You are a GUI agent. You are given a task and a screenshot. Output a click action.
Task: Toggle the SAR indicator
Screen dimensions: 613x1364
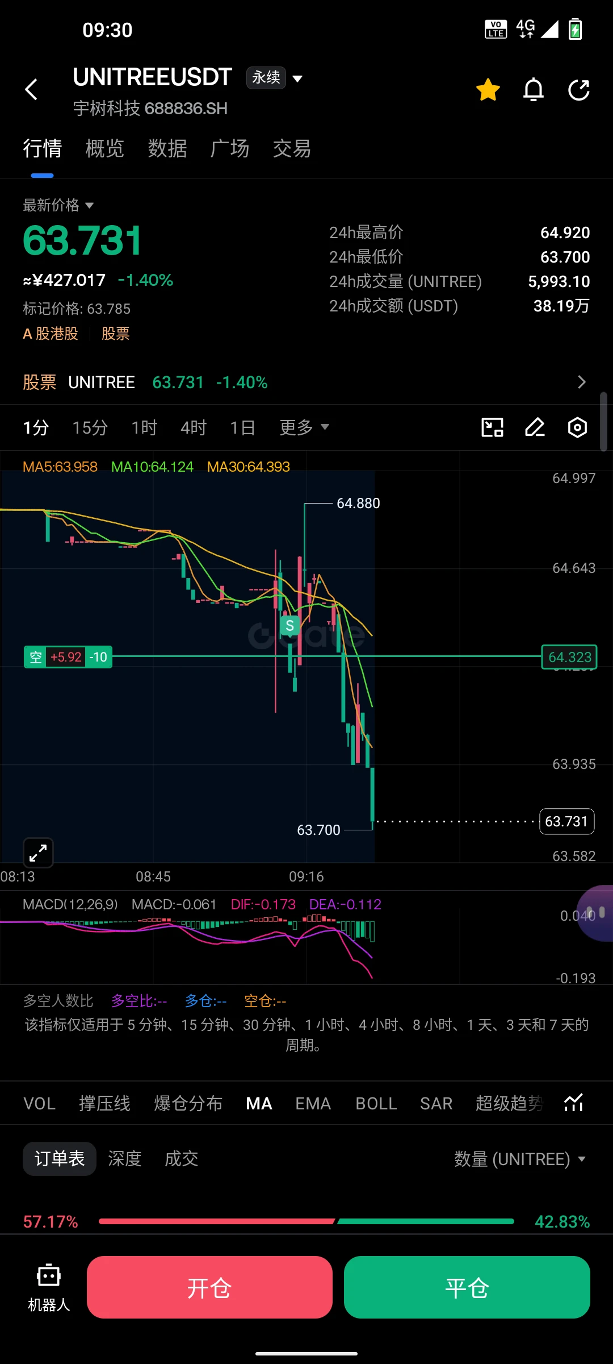[436, 1103]
